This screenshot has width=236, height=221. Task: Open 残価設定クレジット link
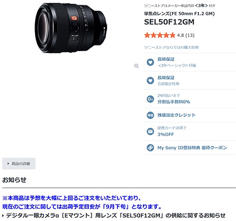(x=190, y=115)
